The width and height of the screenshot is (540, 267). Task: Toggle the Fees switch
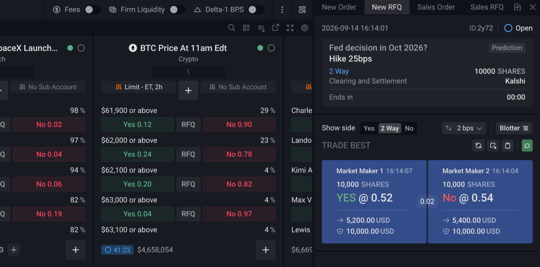tap(92, 10)
